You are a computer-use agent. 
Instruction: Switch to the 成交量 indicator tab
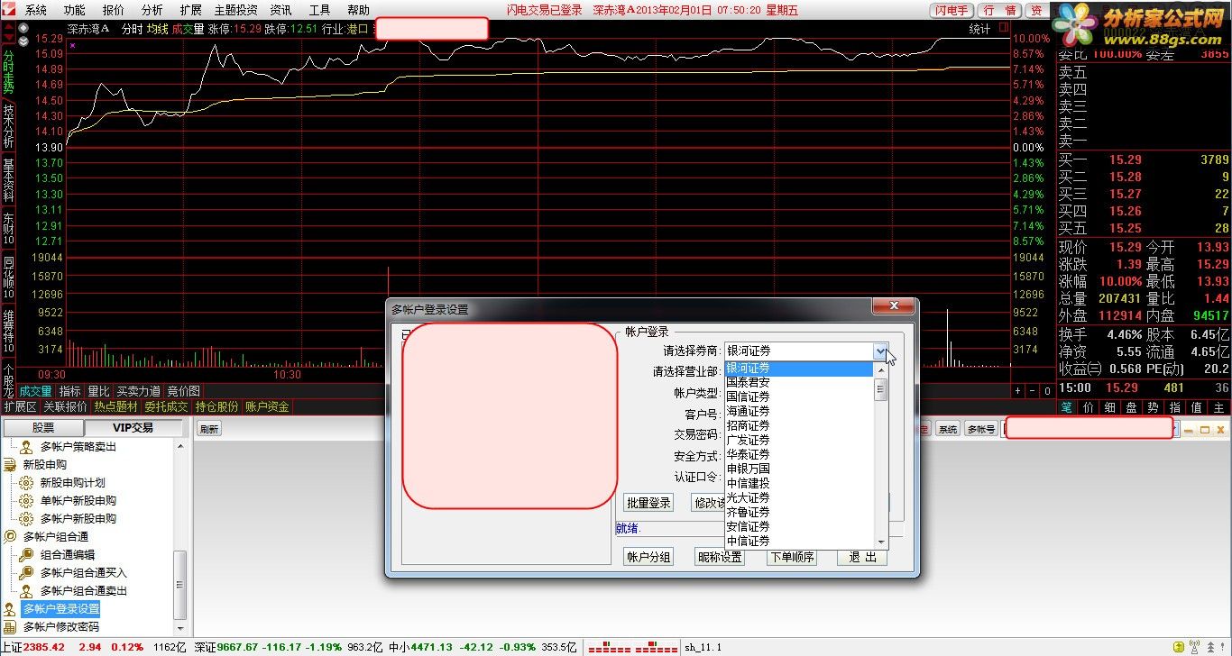[36, 391]
